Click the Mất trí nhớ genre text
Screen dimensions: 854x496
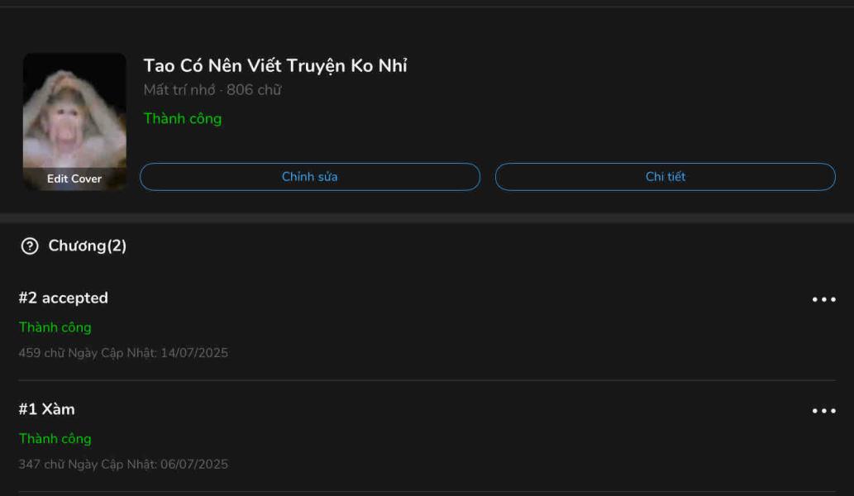[179, 90]
